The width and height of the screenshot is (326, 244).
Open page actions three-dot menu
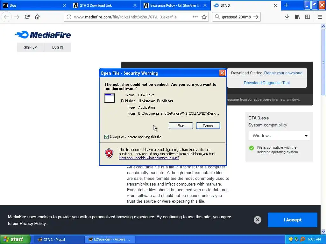tap(195, 17)
